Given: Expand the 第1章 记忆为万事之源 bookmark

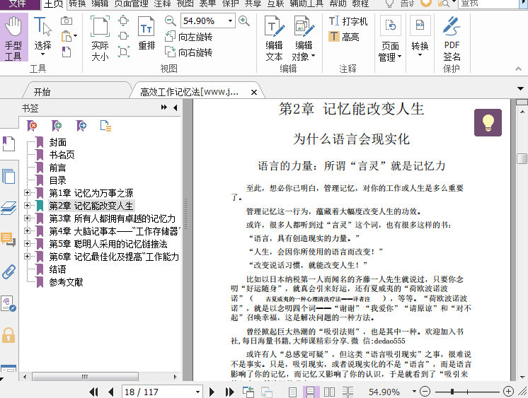Looking at the screenshot, I should coord(28,193).
